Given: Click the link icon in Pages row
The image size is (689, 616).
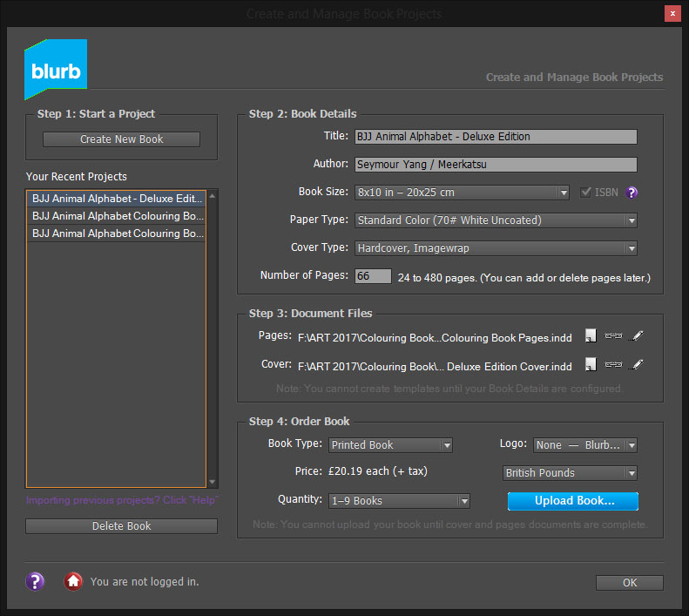Looking at the screenshot, I should pos(613,336).
